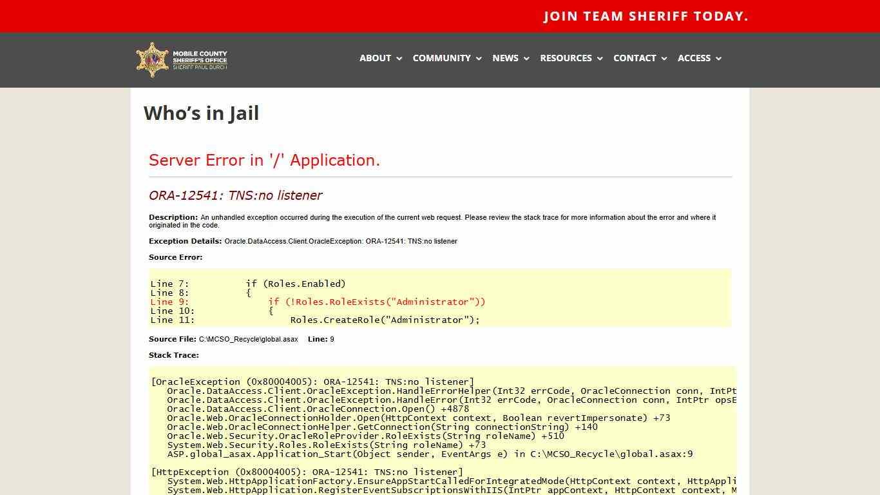Open the Join Team Sheriff Today link
Viewport: 880px width, 495px height.
click(x=646, y=16)
